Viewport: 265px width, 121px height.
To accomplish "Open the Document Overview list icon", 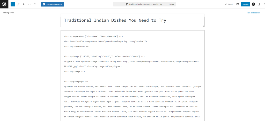I will pos(35,4).
